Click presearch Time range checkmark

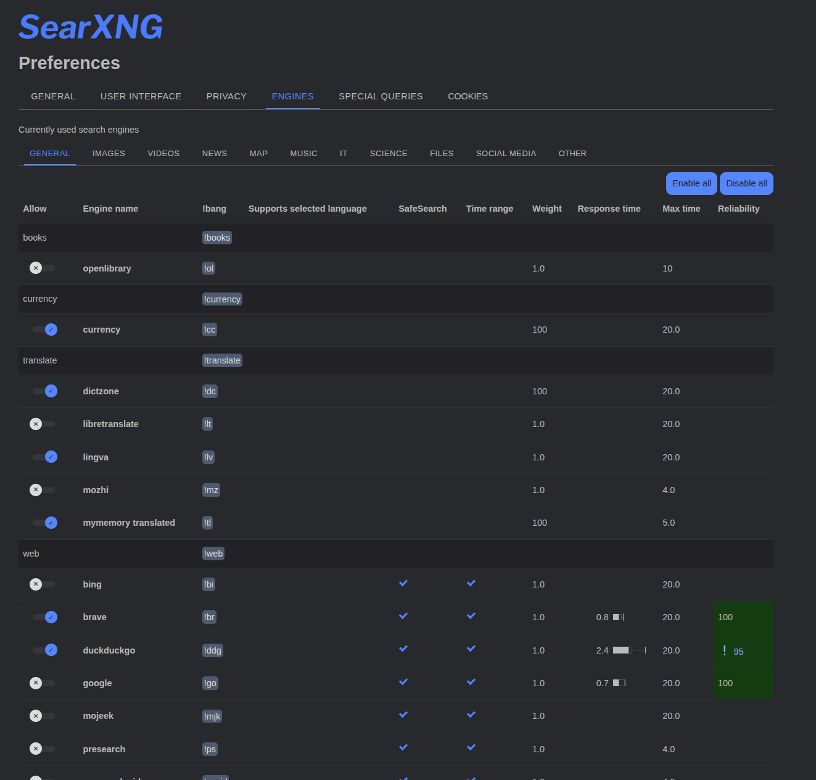pyautogui.click(x=471, y=747)
